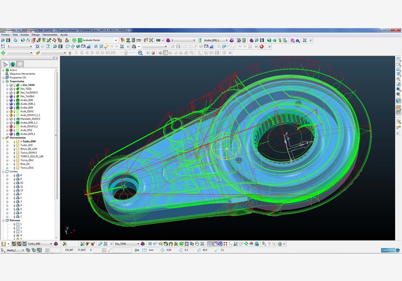Toggle lightbulb visibility for Acaba_BO4 toolpath

point(14,108)
